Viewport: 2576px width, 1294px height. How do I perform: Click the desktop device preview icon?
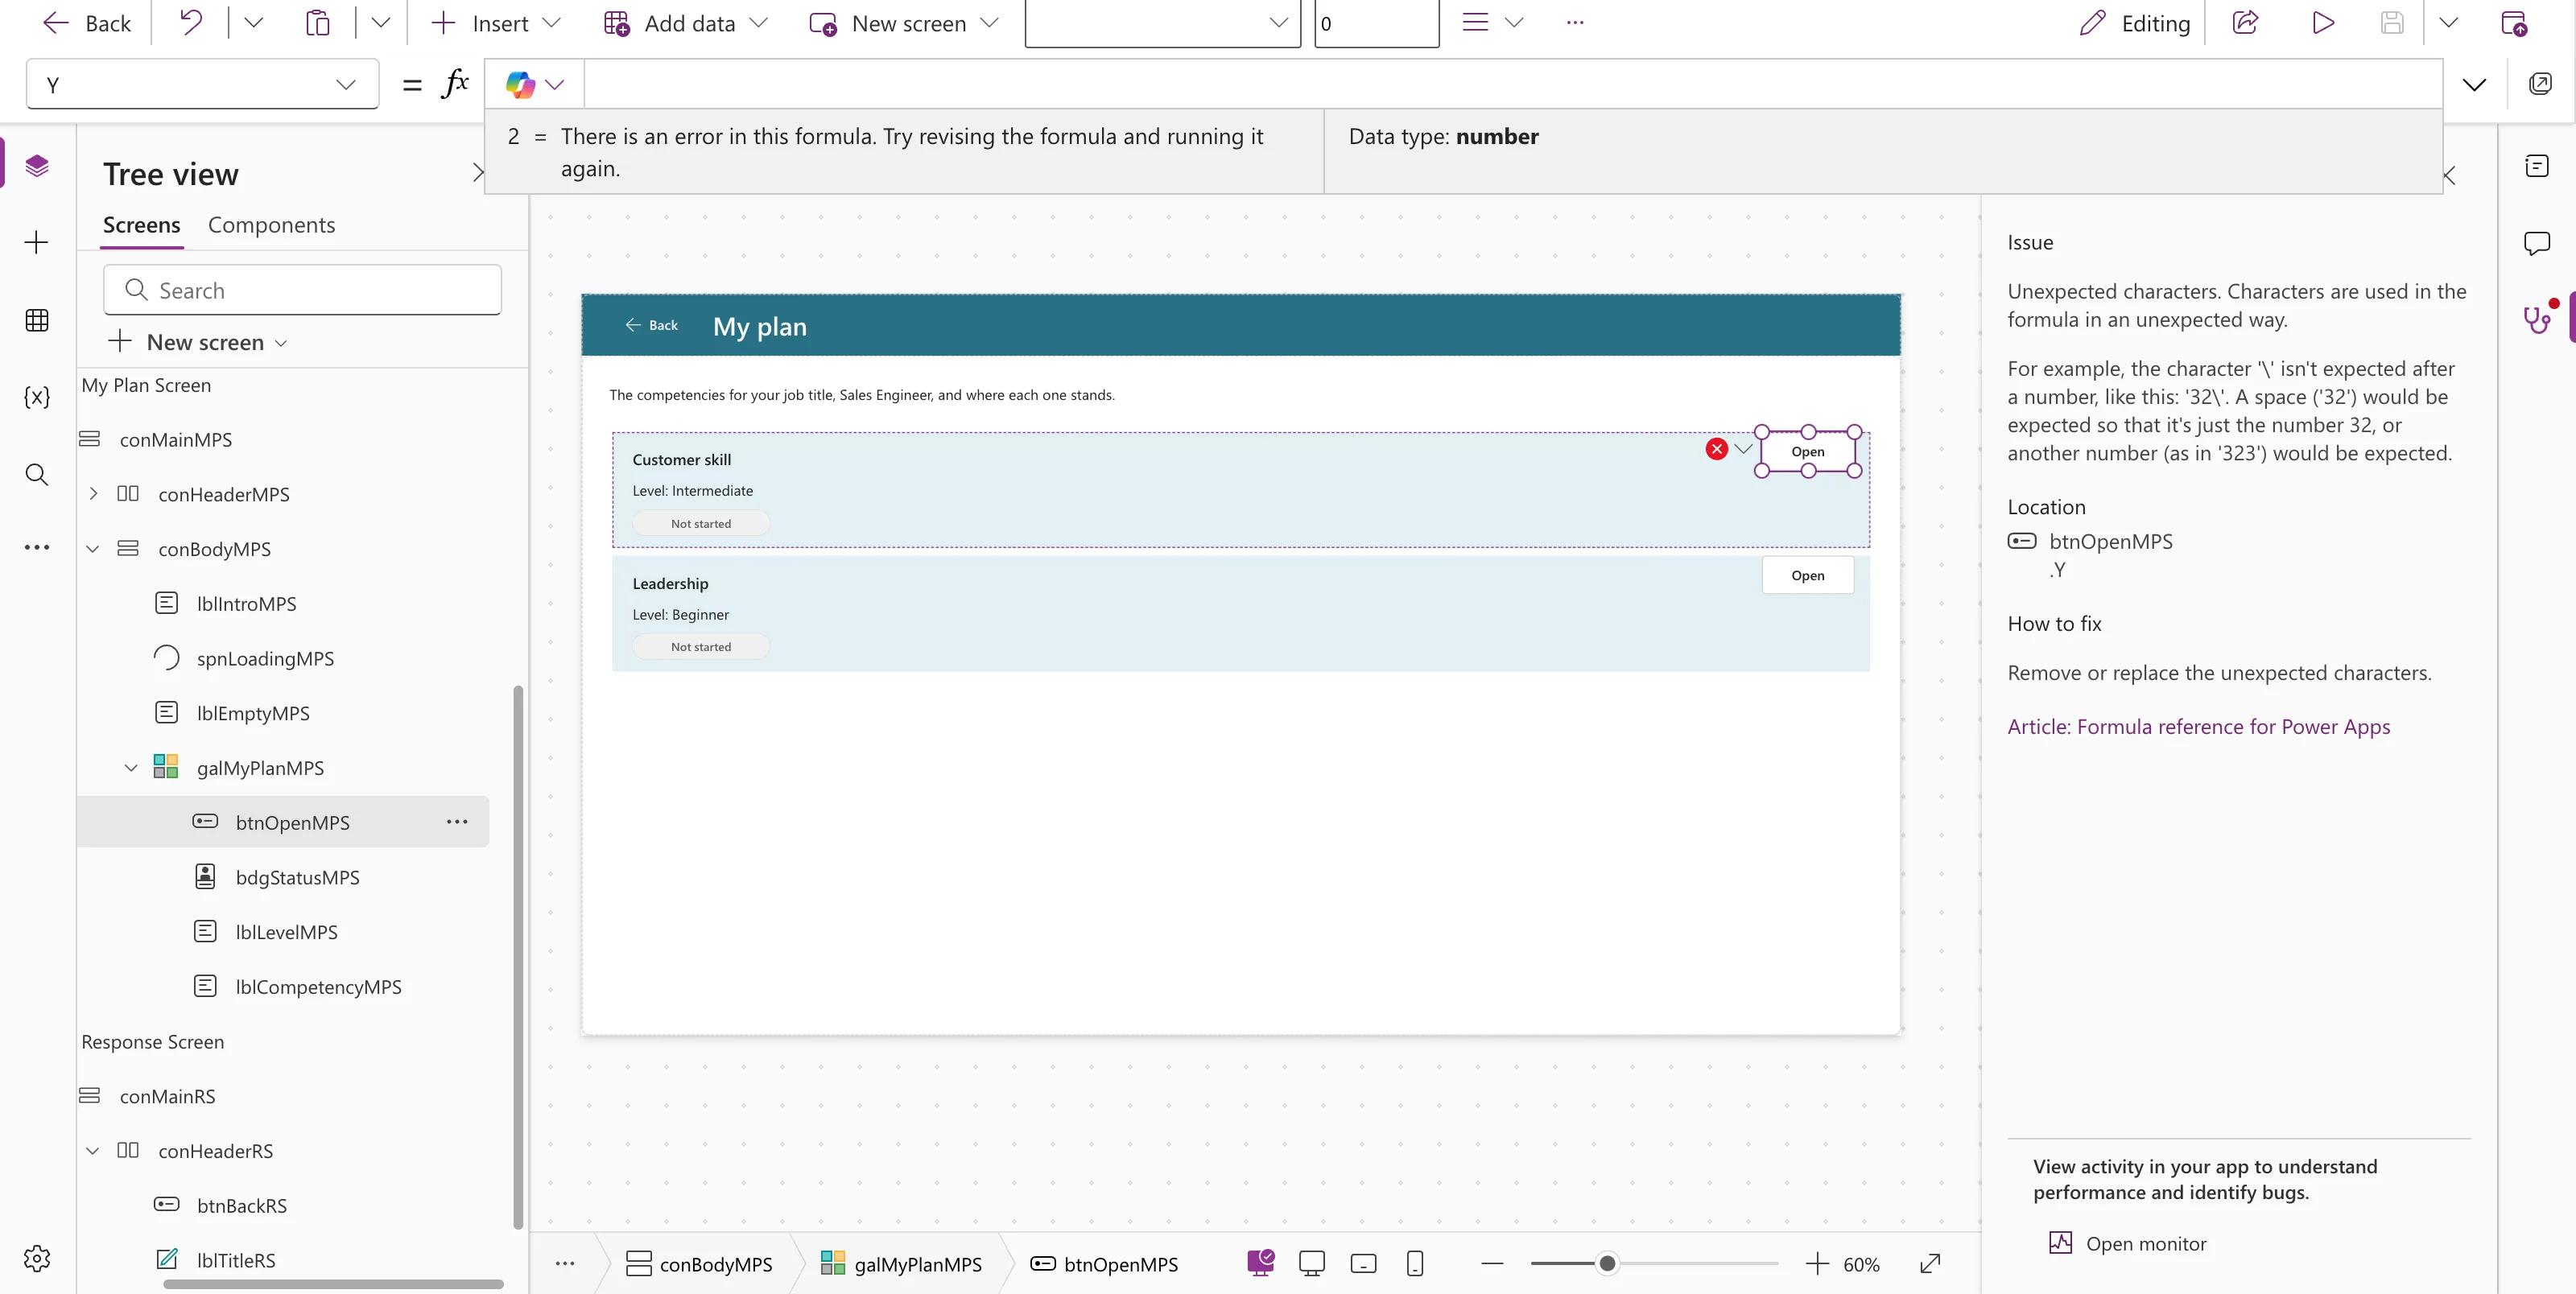coord(1312,1264)
